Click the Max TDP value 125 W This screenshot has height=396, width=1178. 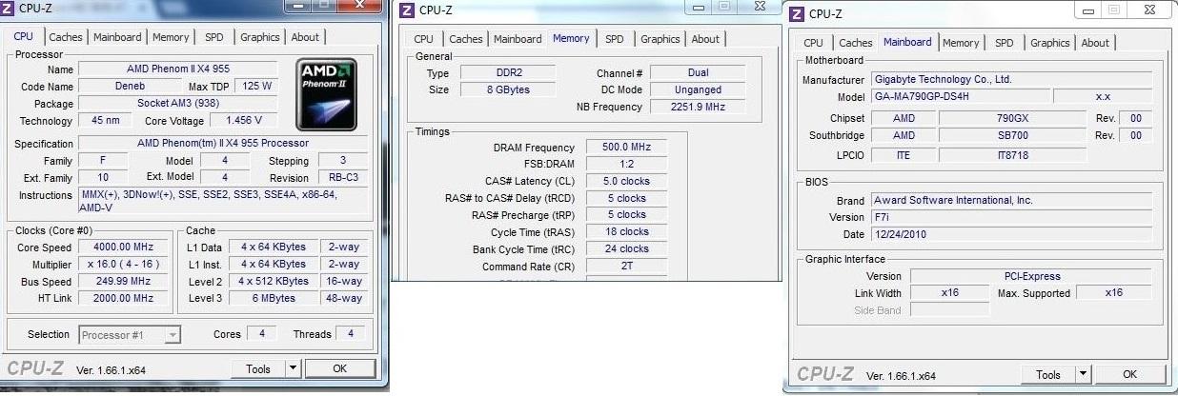[x=256, y=86]
